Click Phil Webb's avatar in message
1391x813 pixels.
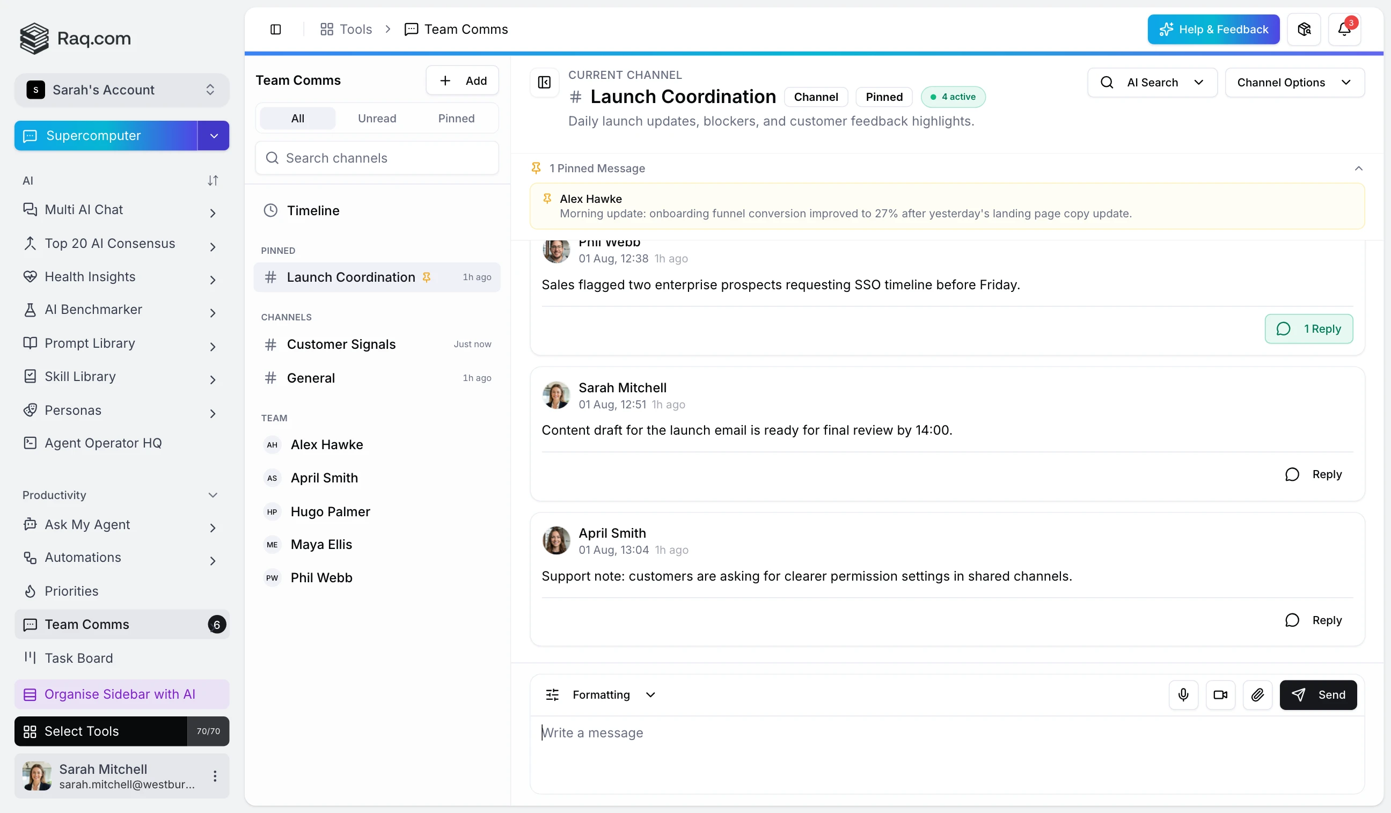click(x=556, y=251)
